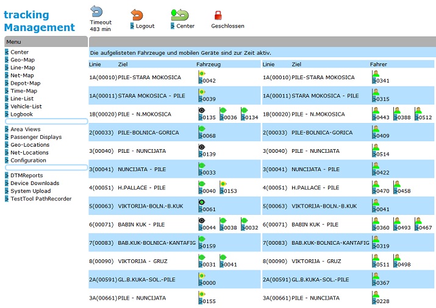436x308 pixels.
Task: Click driver icon 0498 on Viktorija-Gruz
Action: [x=397, y=257]
